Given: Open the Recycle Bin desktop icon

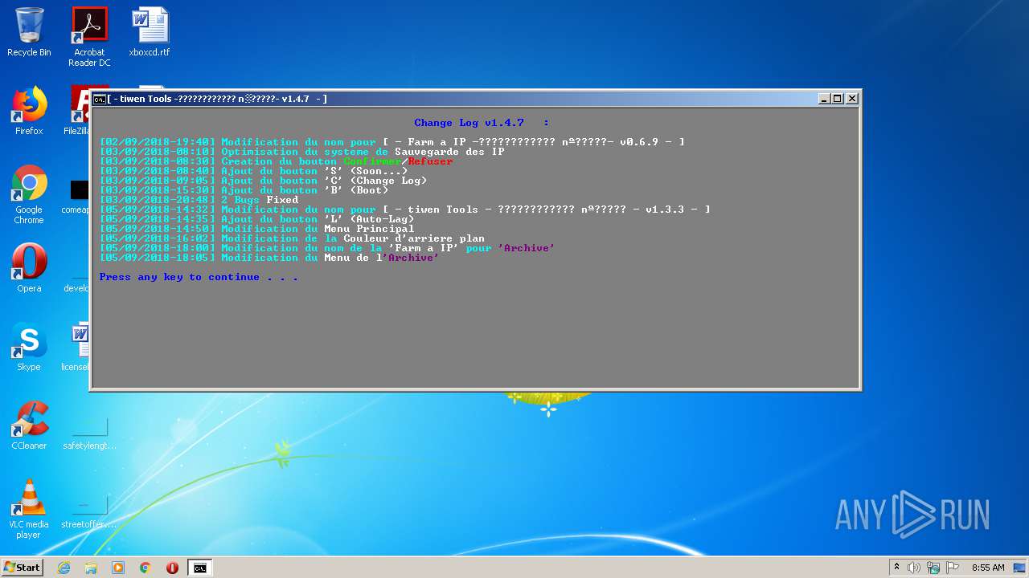Looking at the screenshot, I should pos(29,32).
